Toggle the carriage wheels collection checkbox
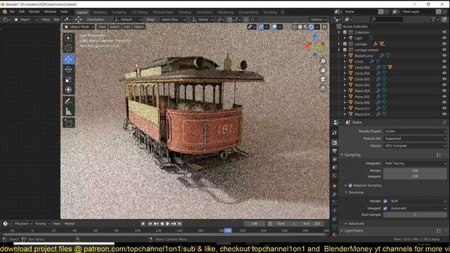Image resolution: width=450 pixels, height=253 pixels. [x=345, y=50]
